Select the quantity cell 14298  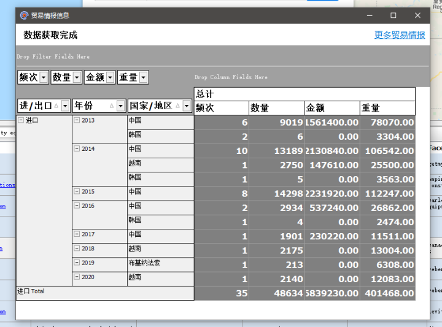(276, 193)
